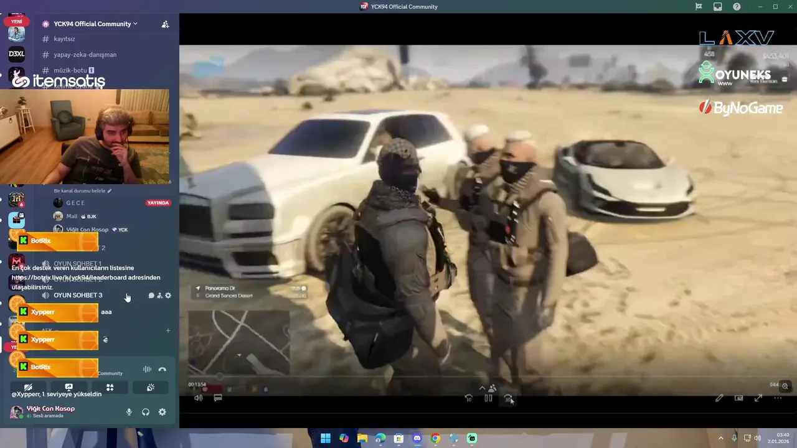797x448 pixels.
Task: Select the server icon with the 6 badge
Action: (x=17, y=199)
